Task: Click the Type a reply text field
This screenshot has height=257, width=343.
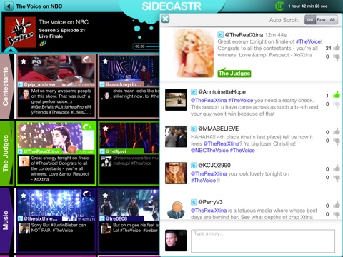Action: 263,241
